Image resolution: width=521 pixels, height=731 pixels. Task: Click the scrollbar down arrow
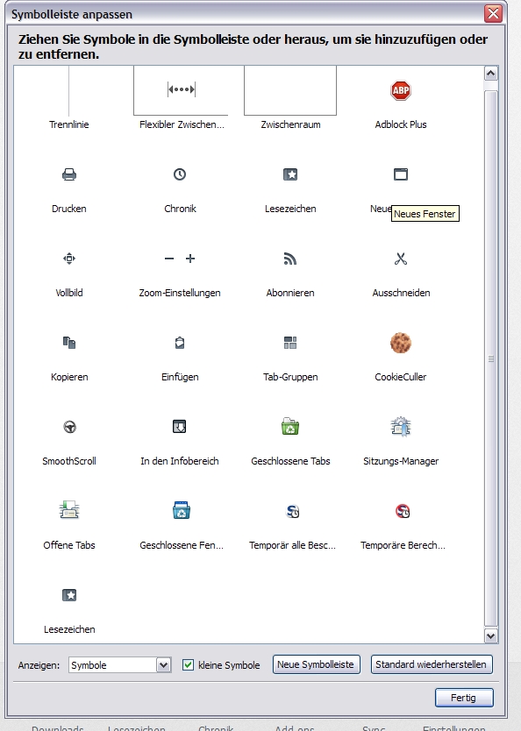[490, 635]
